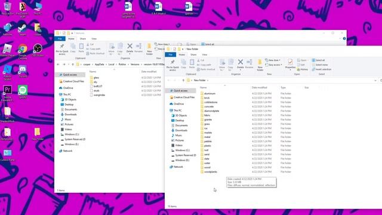
Task: Click Invert selection in New folder window
Action: point(322,69)
